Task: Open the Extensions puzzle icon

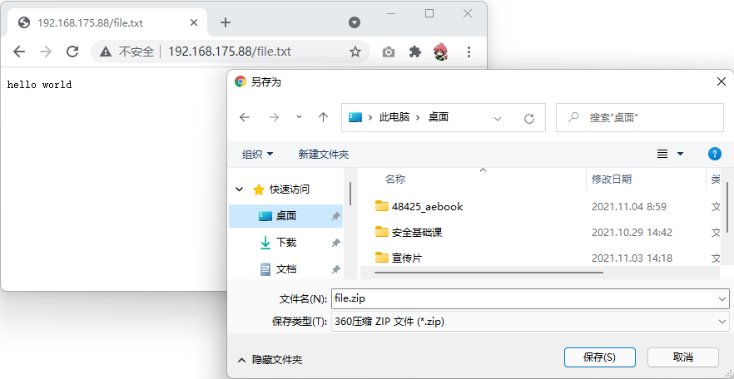Action: [415, 52]
